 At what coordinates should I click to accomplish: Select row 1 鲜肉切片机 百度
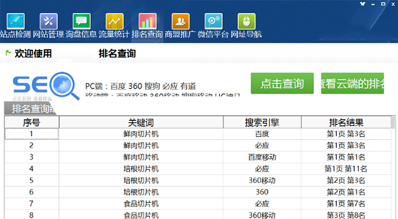pos(198,134)
